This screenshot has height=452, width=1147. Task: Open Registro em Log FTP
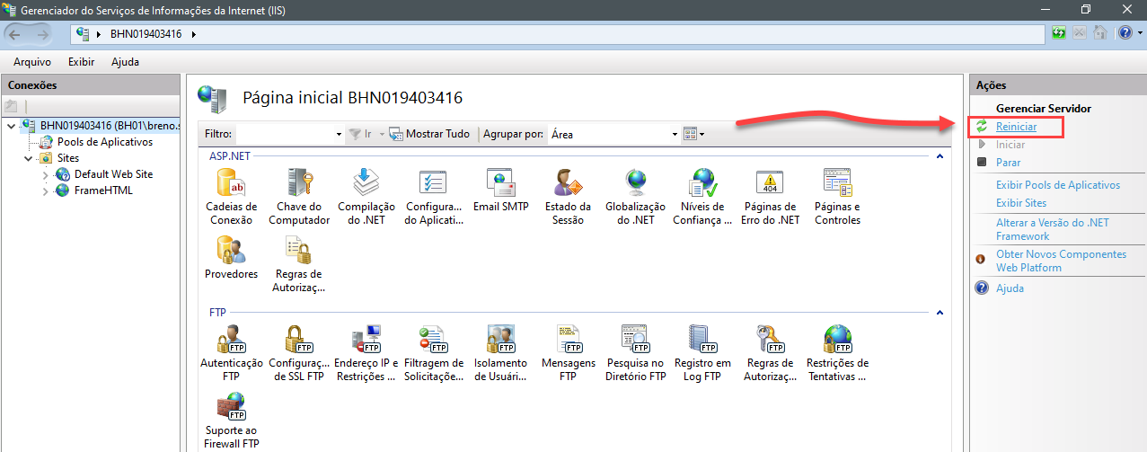pyautogui.click(x=702, y=353)
